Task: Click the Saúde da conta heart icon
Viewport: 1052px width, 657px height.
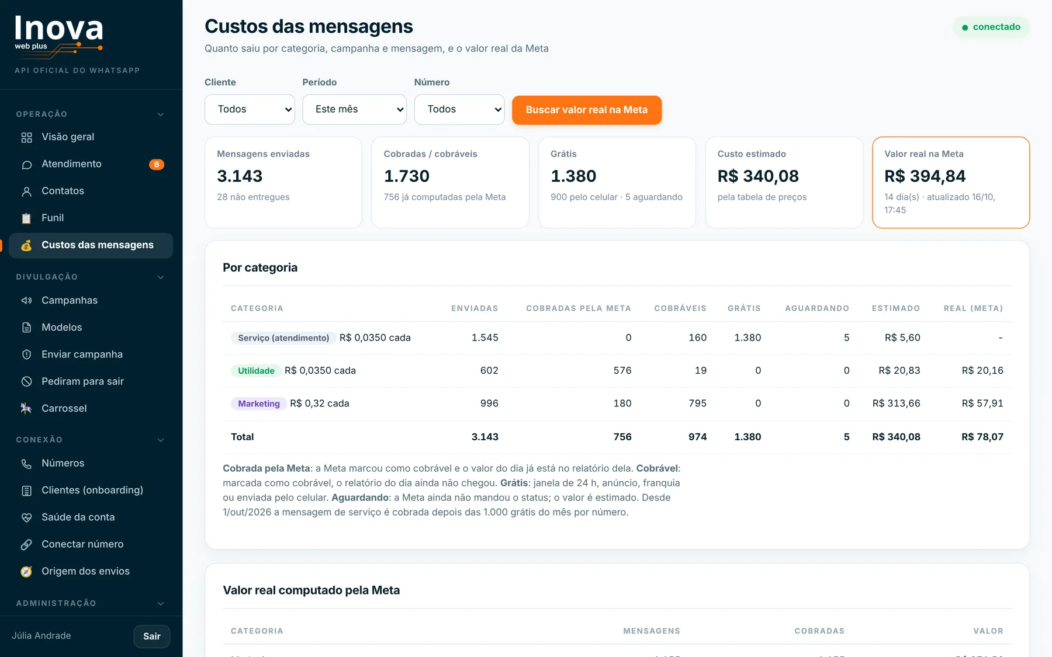Action: 26,517
